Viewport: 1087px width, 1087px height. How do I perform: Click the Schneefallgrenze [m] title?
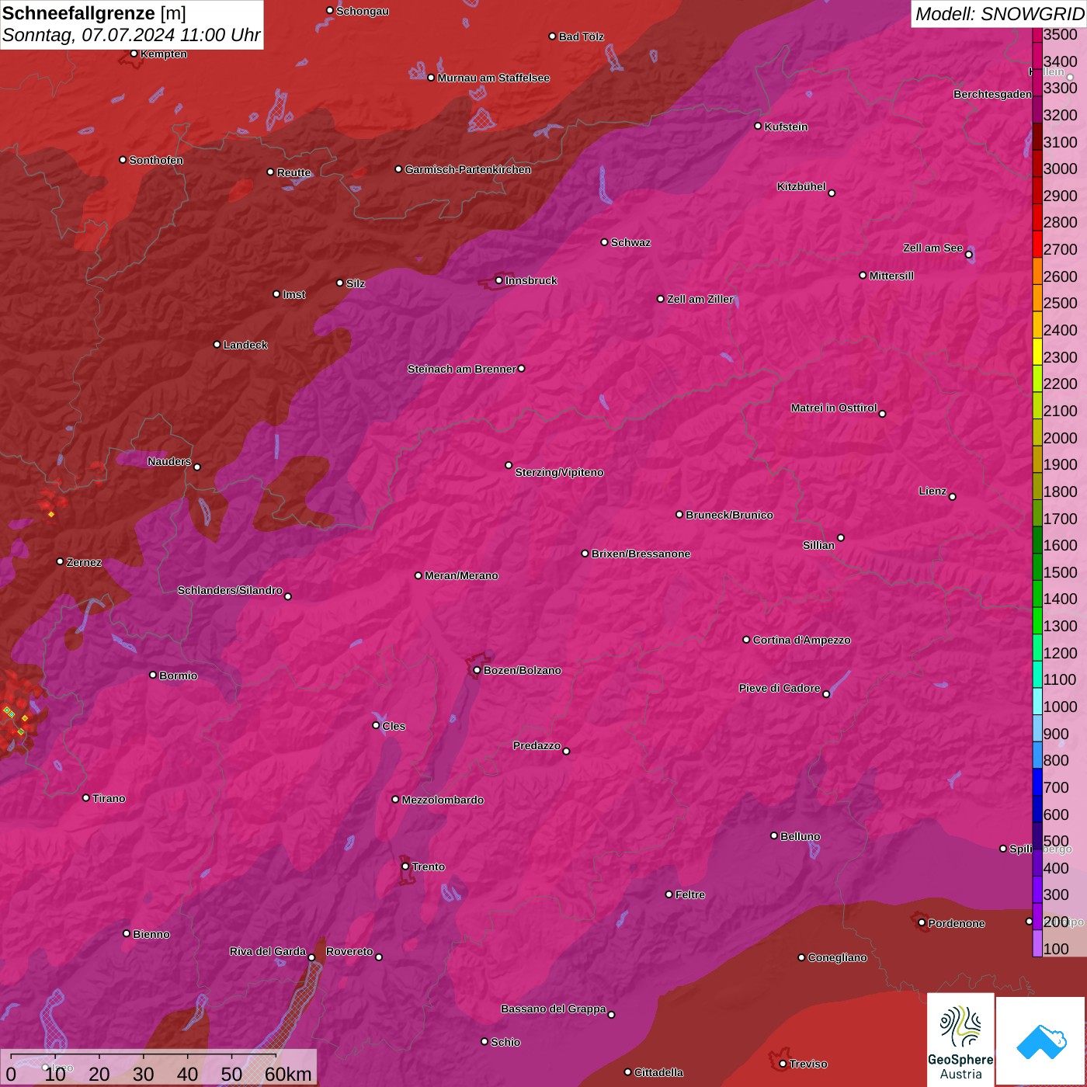coord(94,13)
